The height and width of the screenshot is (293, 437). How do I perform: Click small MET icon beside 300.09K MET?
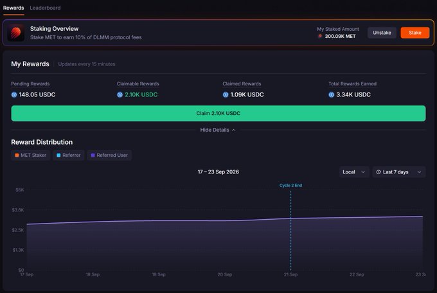click(320, 36)
